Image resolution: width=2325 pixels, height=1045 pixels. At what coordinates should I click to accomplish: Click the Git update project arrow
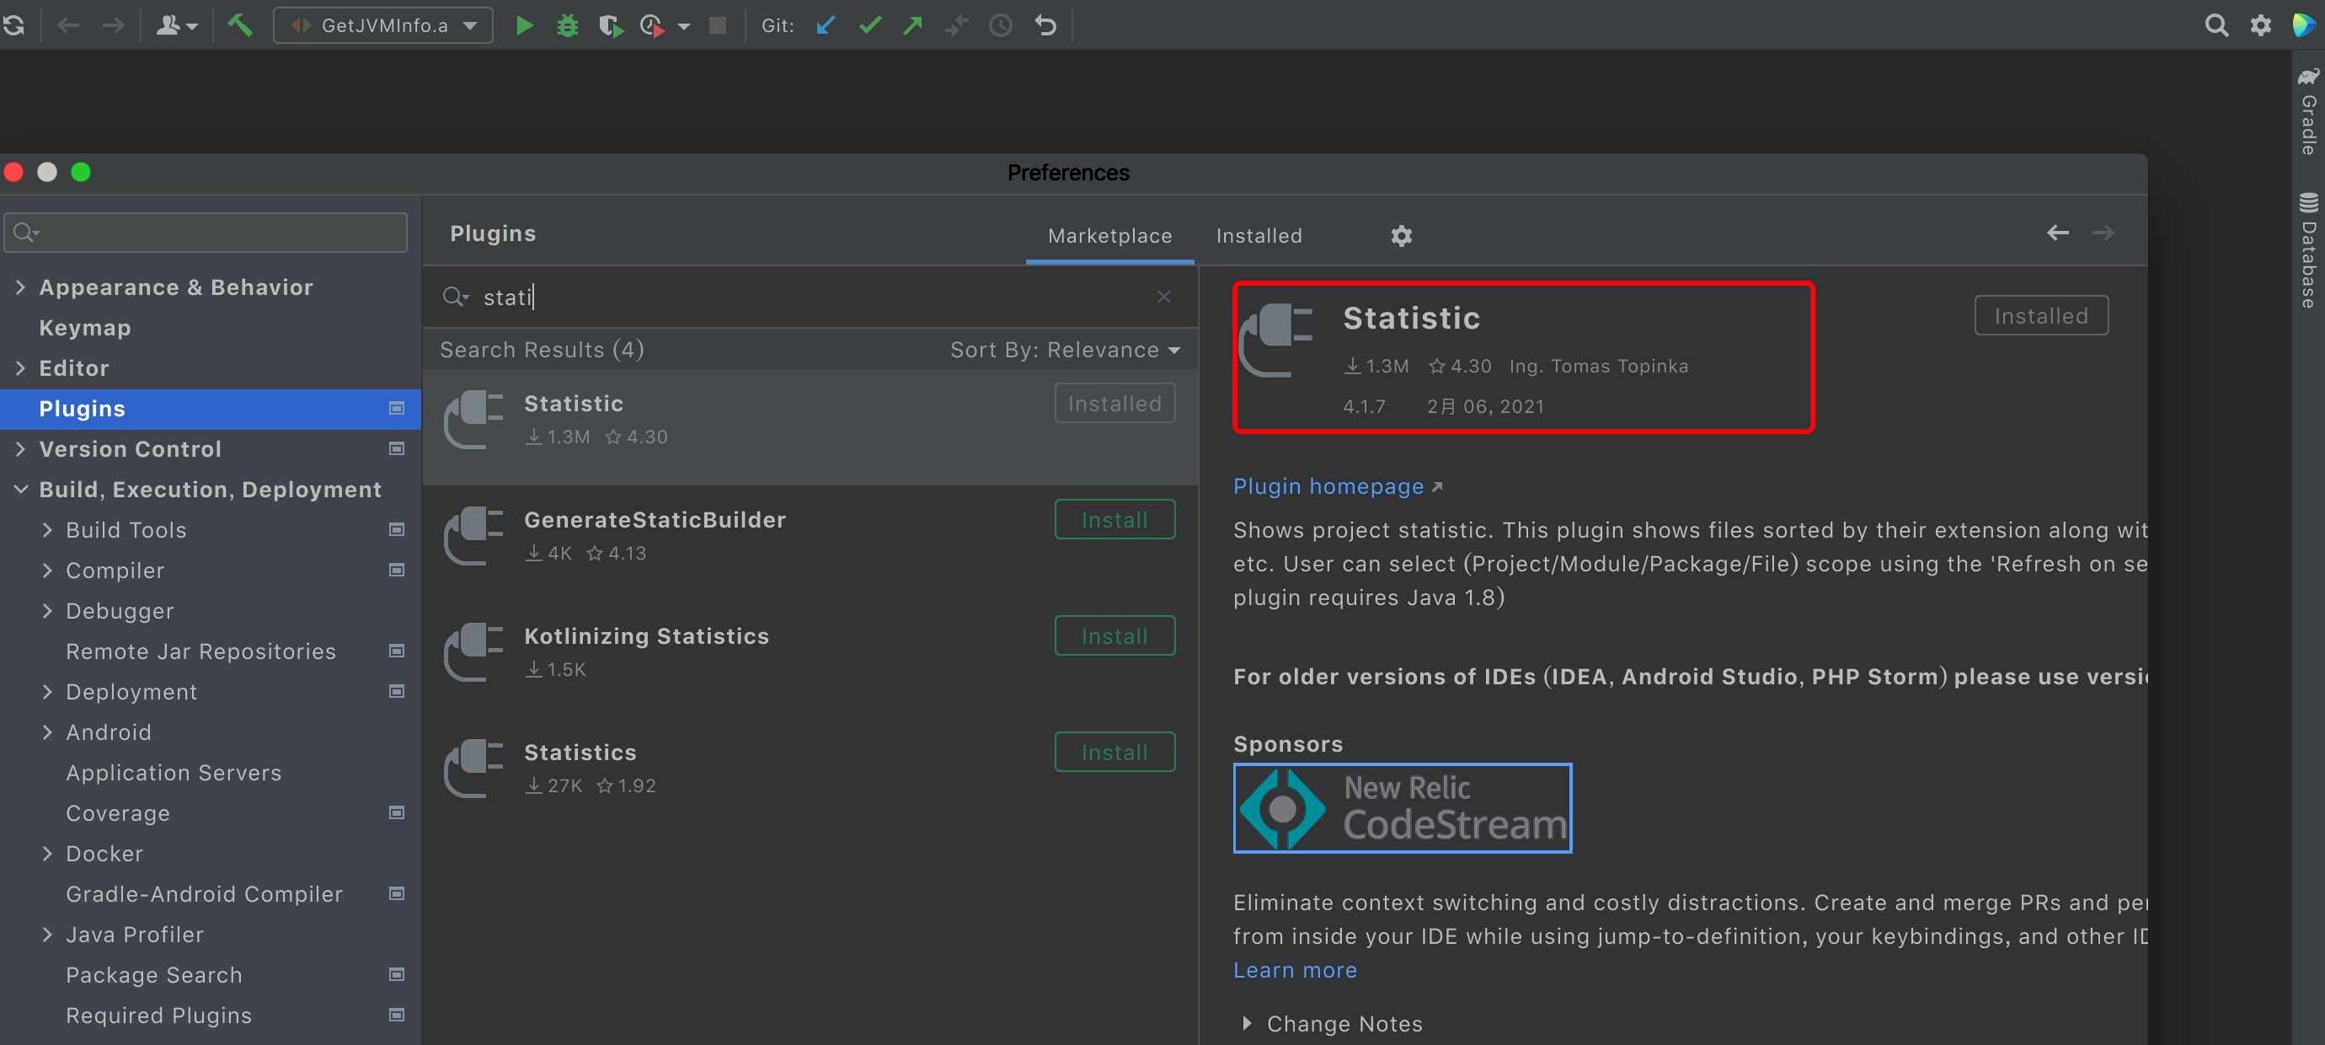825,25
